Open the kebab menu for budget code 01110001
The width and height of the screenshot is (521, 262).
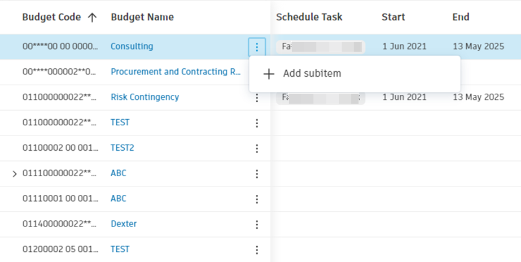pyautogui.click(x=257, y=199)
